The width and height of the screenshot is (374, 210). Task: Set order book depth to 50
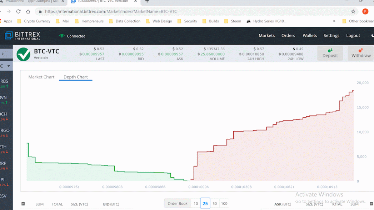(215, 204)
